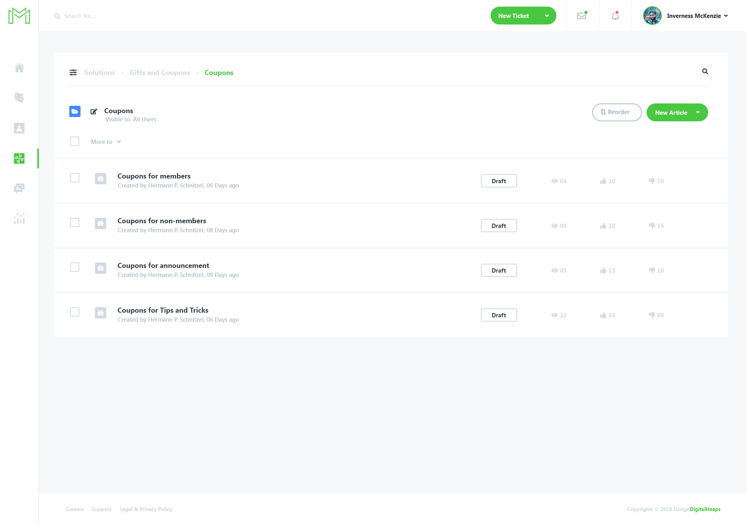Select the Solutions puzzle icon in sidebar
This screenshot has width=747, height=525.
(x=19, y=158)
